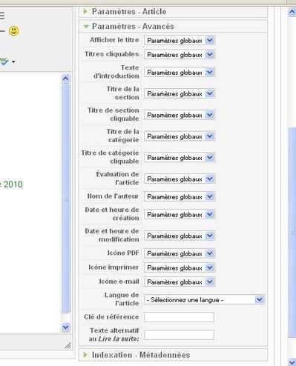Image resolution: width=296 pixels, height=366 pixels.
Task: Open the Texte d'introduction dropdown
Action: [180, 73]
